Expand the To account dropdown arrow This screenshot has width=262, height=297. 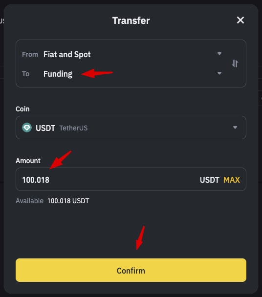pyautogui.click(x=219, y=73)
